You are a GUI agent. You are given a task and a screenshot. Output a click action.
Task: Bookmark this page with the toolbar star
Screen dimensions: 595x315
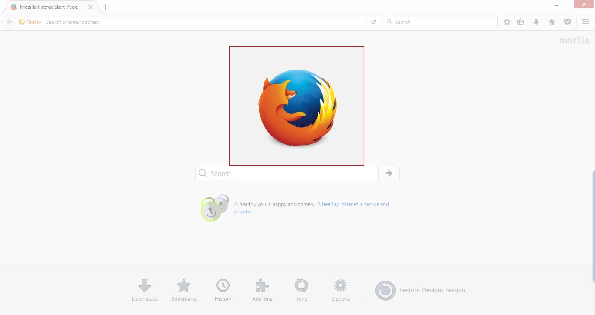click(507, 22)
